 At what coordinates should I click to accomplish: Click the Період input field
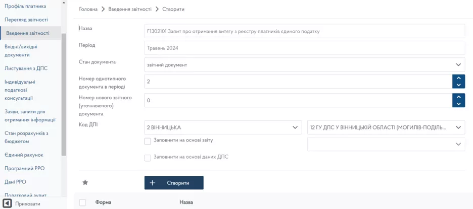[304, 48]
